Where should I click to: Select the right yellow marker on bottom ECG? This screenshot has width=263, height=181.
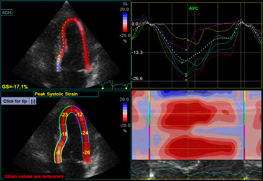[x=244, y=179]
